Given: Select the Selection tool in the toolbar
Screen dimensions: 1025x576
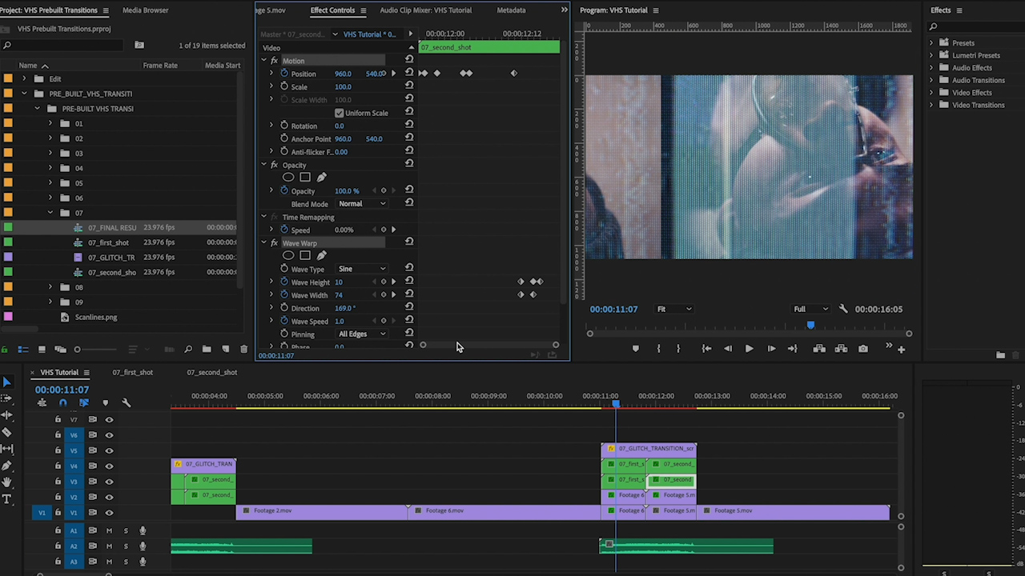Looking at the screenshot, I should [x=7, y=382].
